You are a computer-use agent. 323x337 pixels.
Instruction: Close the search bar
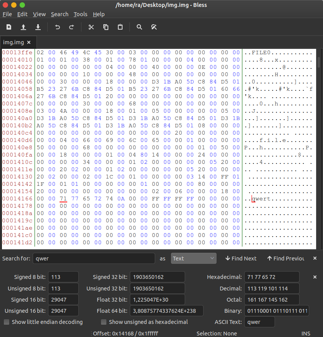coord(315,258)
